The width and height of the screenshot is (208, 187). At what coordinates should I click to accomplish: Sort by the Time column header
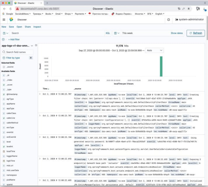[x=46, y=89]
